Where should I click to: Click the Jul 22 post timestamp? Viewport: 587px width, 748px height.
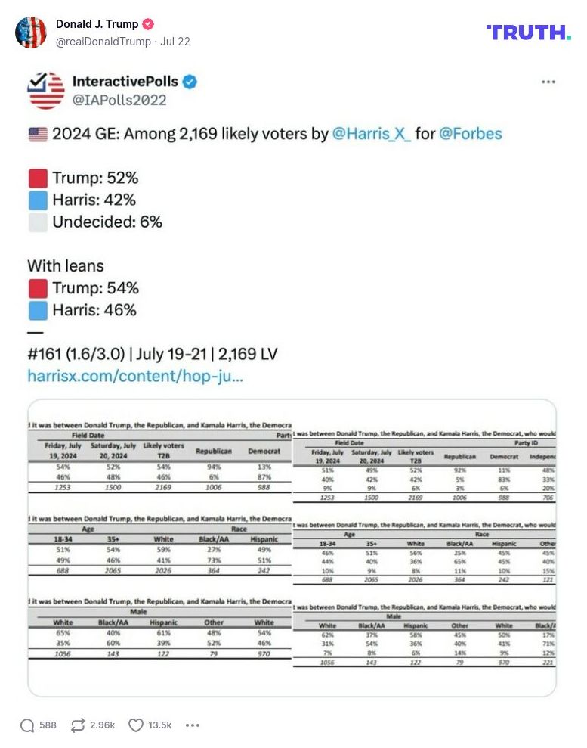pyautogui.click(x=175, y=42)
